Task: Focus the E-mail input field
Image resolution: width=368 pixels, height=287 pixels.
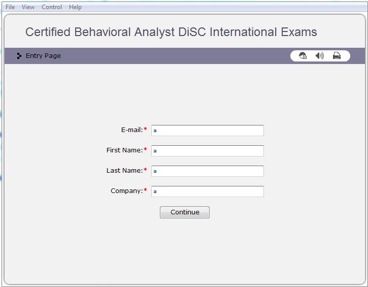Action: [208, 131]
